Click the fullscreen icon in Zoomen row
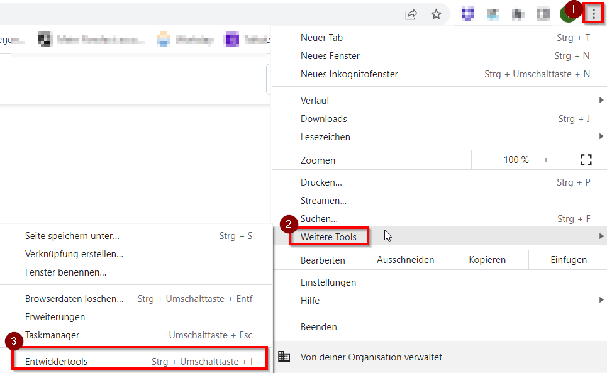Screen dimensions: 607x373 (586, 160)
